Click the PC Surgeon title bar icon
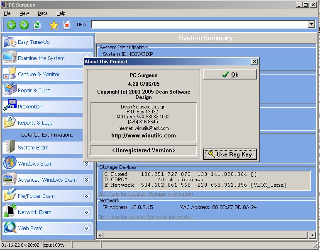 [x=5, y=5]
